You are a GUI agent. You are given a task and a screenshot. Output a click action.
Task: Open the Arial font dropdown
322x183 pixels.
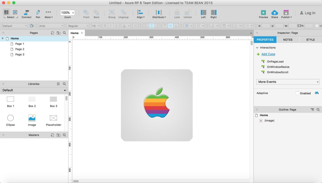[51, 26]
